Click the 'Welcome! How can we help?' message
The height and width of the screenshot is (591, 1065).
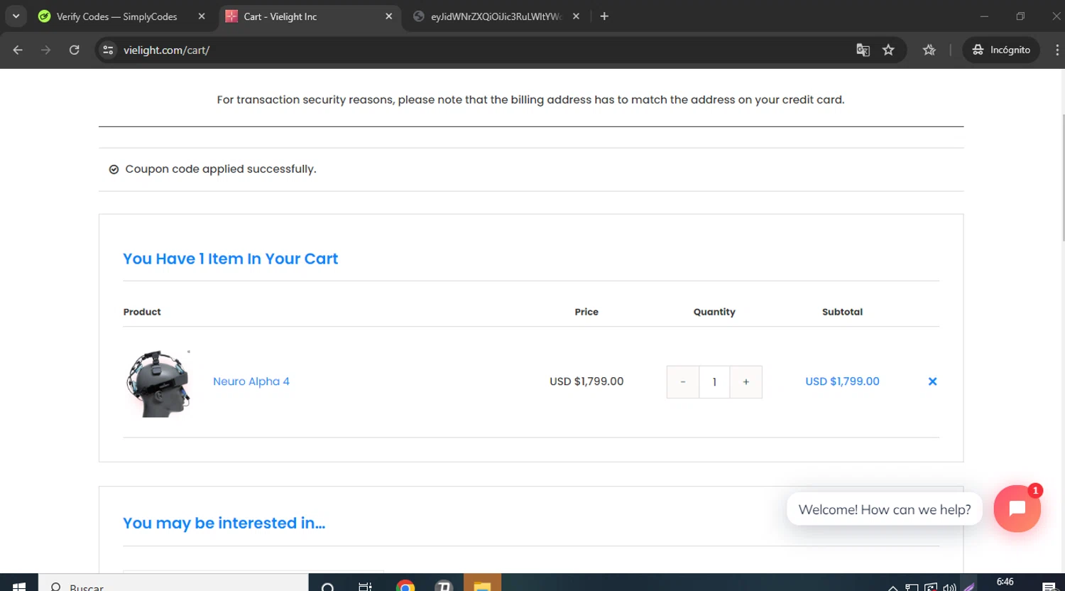[x=884, y=509]
